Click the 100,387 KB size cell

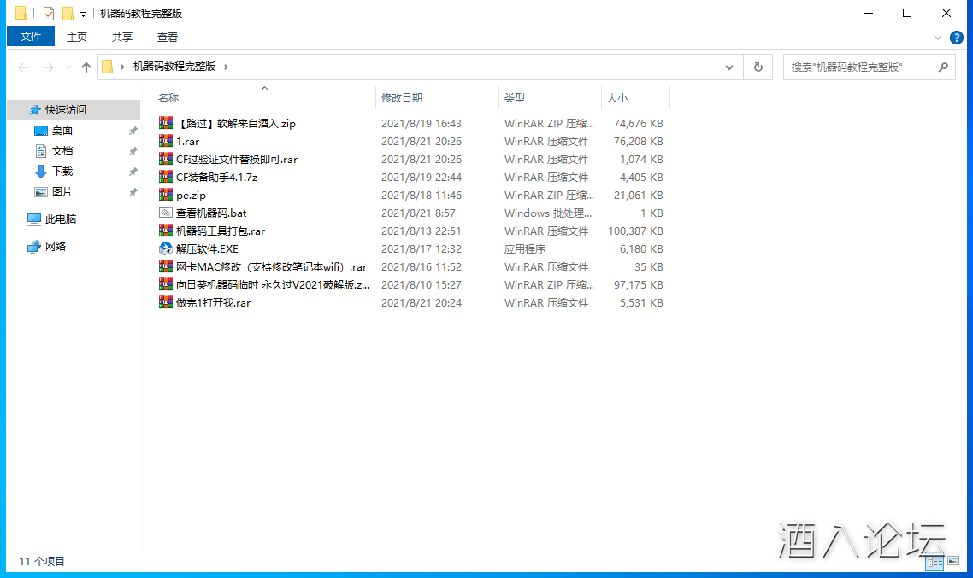coord(635,231)
